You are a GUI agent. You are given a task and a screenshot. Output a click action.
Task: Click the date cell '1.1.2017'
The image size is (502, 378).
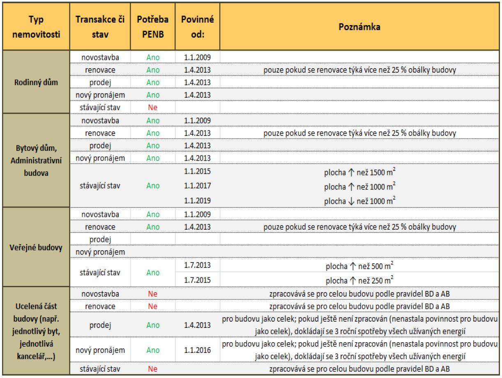coord(198,186)
